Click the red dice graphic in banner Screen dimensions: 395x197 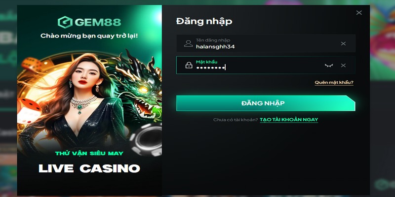28,110
